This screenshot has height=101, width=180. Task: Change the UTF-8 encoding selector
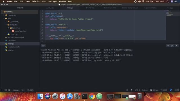coord(138,90)
